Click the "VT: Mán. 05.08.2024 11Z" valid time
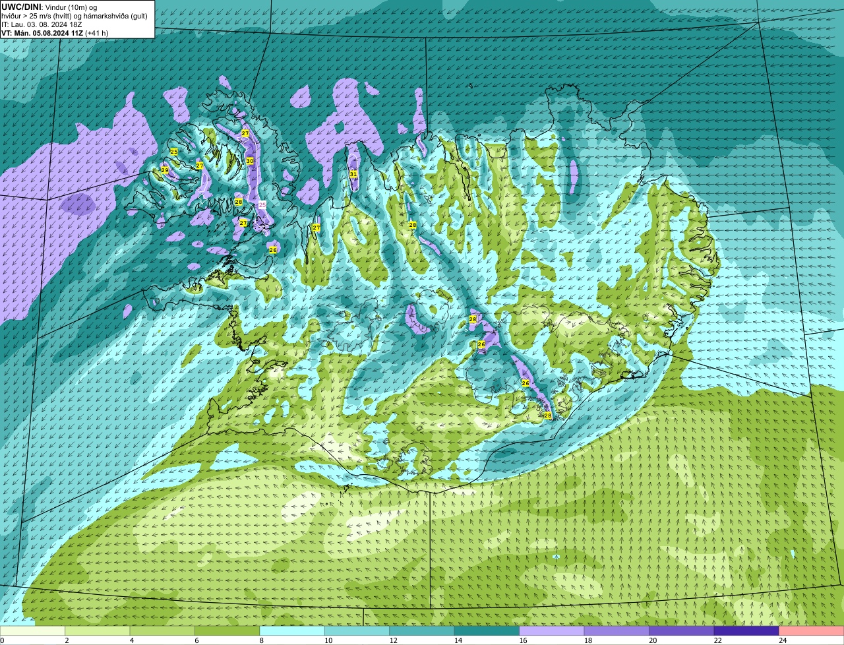 [x=42, y=33]
